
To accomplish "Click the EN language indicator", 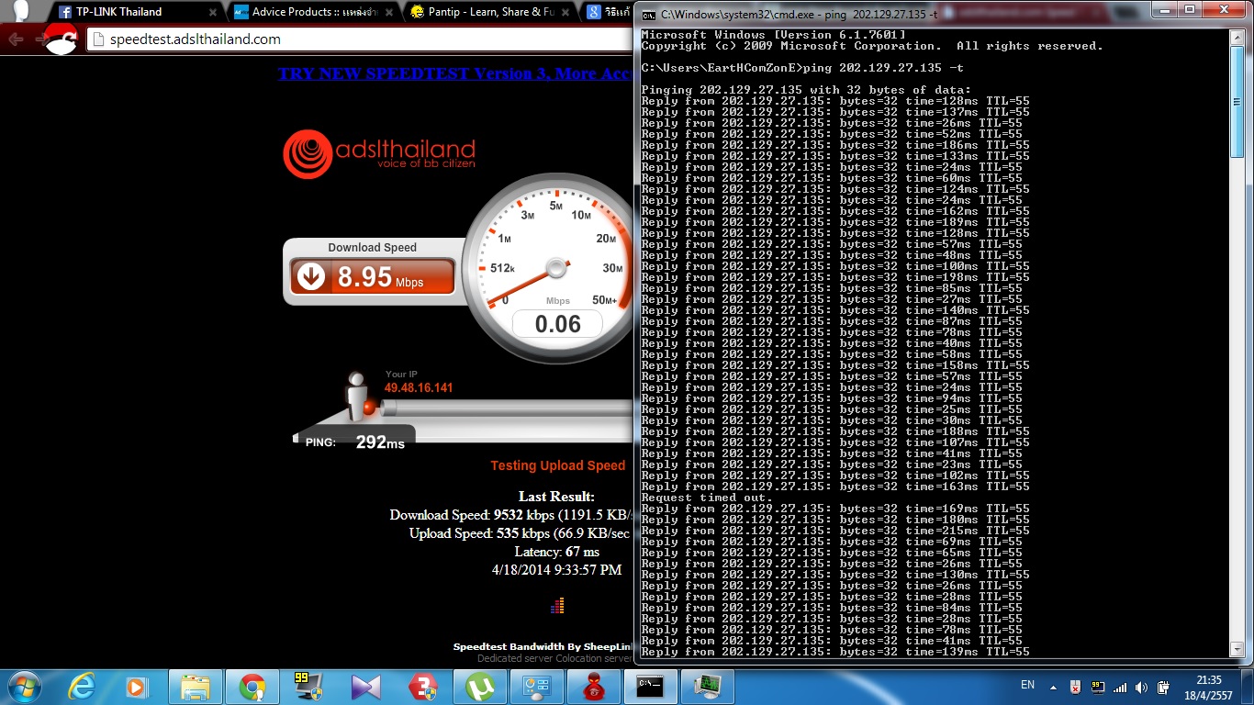I will point(1027,685).
